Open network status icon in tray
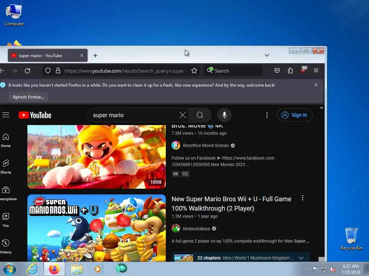Viewport: 369px width, 276px height. coord(324,270)
